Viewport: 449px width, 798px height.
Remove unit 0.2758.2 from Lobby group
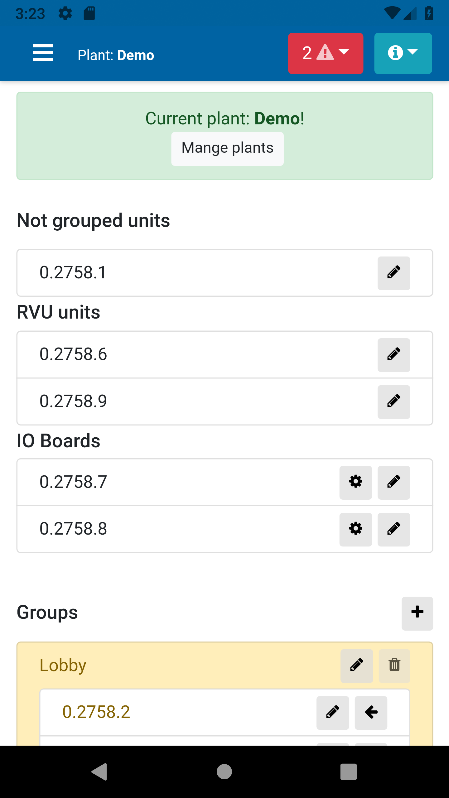(371, 713)
